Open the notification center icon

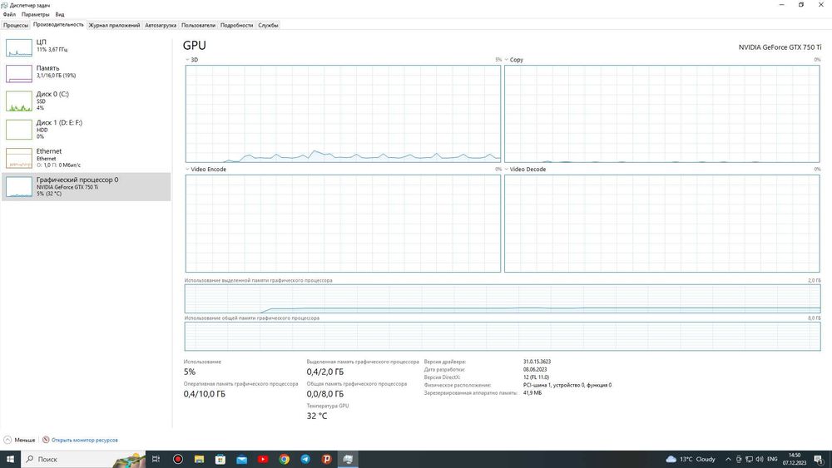pos(820,459)
